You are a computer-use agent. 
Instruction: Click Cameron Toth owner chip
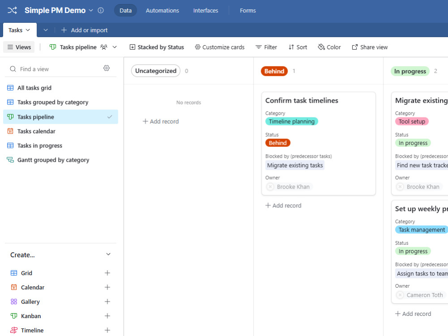(421, 295)
